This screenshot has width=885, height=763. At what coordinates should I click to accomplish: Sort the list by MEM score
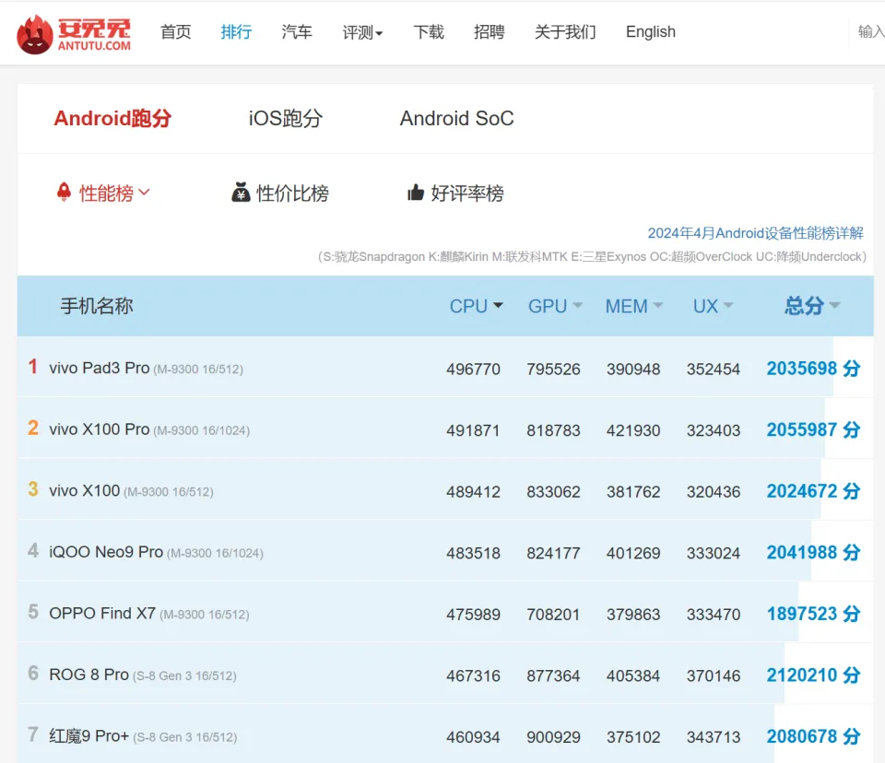pyautogui.click(x=633, y=306)
